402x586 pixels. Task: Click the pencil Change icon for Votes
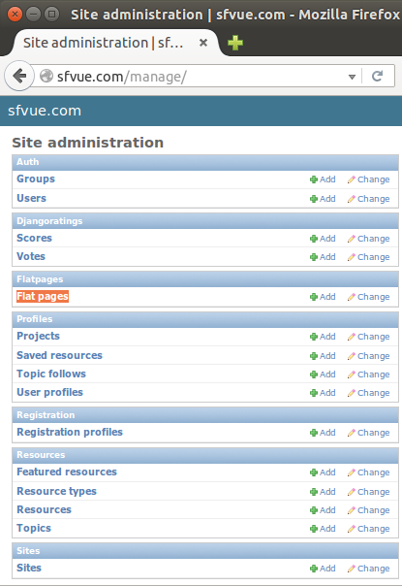point(351,257)
